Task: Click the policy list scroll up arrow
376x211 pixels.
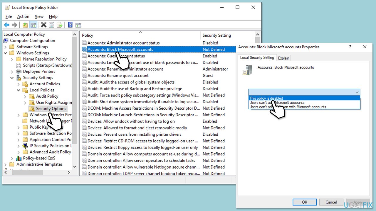Action: coord(258,34)
